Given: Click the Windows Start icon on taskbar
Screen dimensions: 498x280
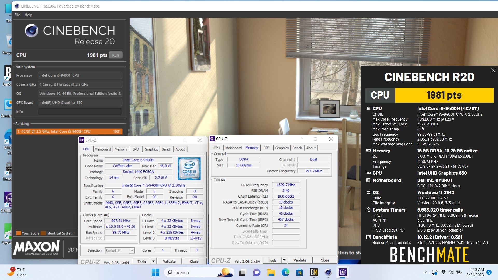Looking at the screenshot, I should pyautogui.click(x=155, y=272).
